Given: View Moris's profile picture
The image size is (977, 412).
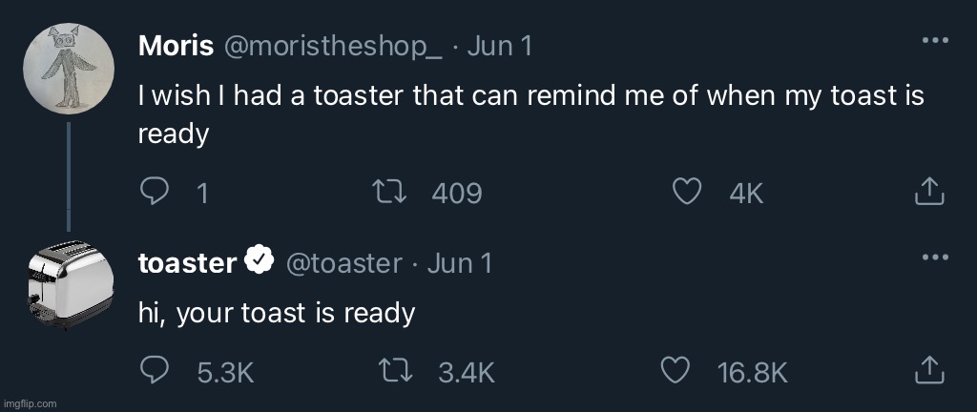Looking at the screenshot, I should click(x=69, y=68).
